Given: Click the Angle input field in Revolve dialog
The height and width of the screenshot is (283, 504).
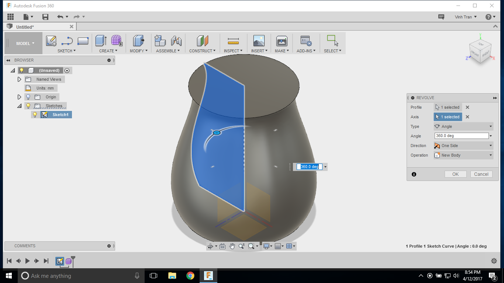Looking at the screenshot, I should tap(462, 136).
